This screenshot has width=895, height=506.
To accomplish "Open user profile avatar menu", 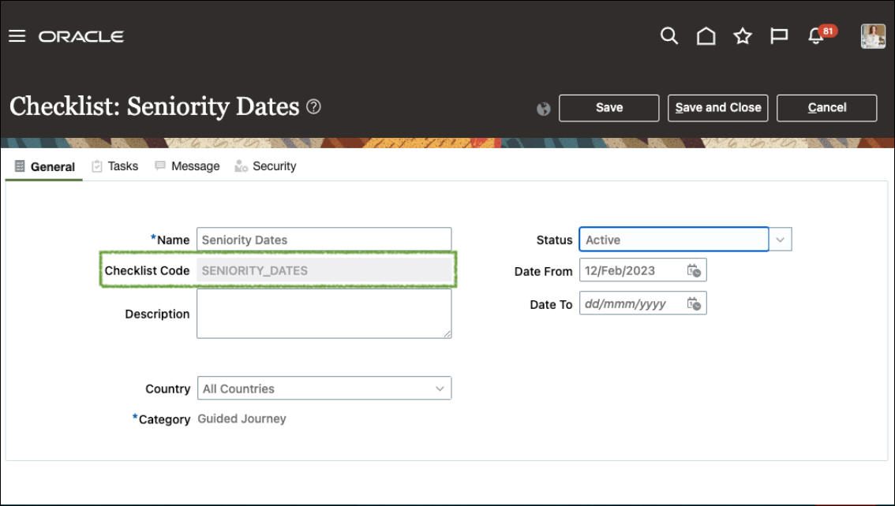I will 873,36.
